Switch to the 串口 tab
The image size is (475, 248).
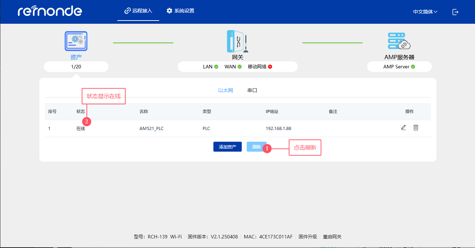[x=252, y=90]
